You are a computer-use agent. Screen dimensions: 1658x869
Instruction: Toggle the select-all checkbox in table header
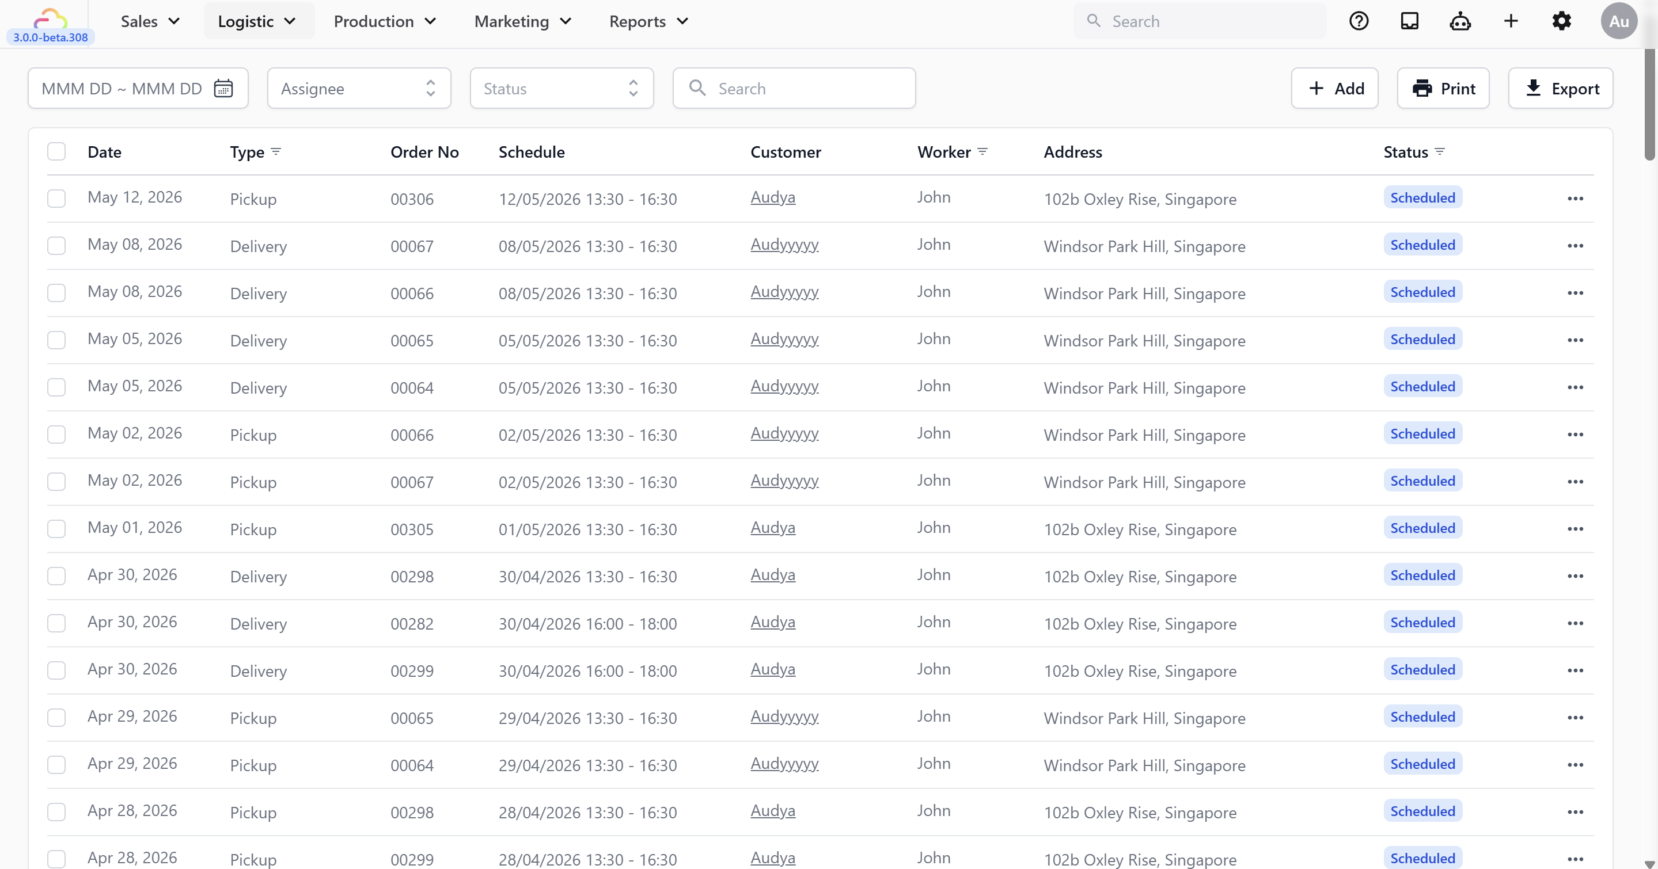(56, 152)
